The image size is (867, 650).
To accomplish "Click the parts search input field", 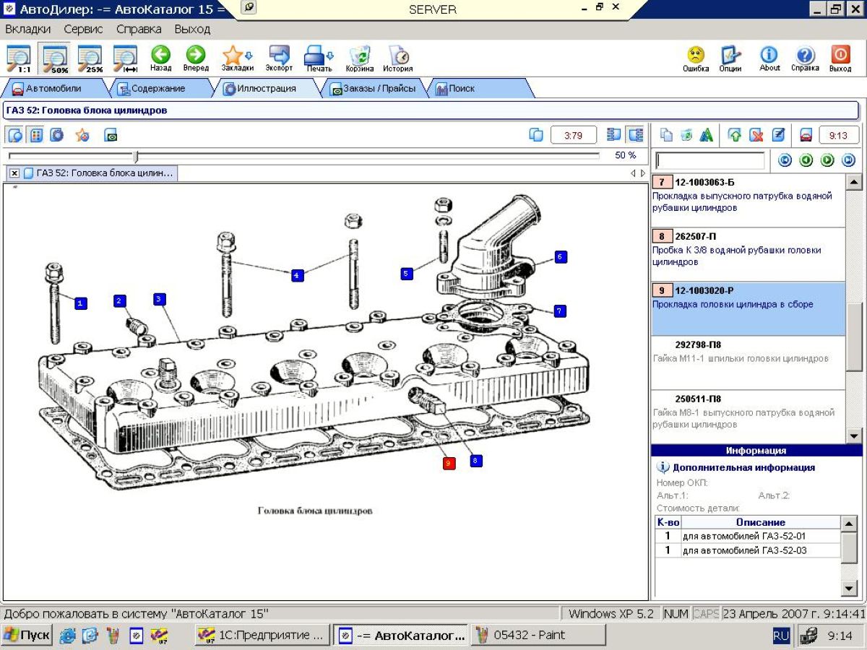I will coord(709,160).
